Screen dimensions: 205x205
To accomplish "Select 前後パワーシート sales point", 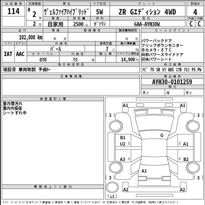I will (x=156, y=59).
